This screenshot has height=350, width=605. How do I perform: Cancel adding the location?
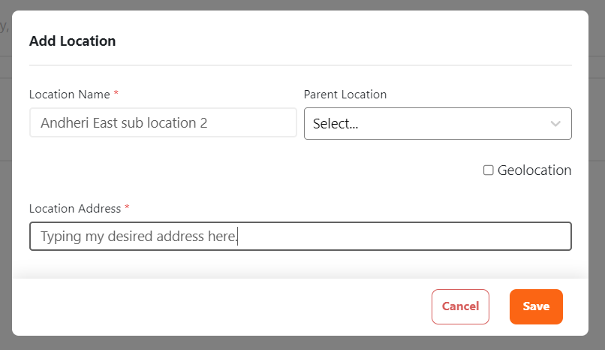tap(460, 306)
